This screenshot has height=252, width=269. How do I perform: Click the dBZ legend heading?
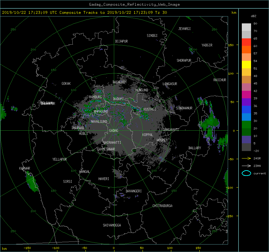253,16
